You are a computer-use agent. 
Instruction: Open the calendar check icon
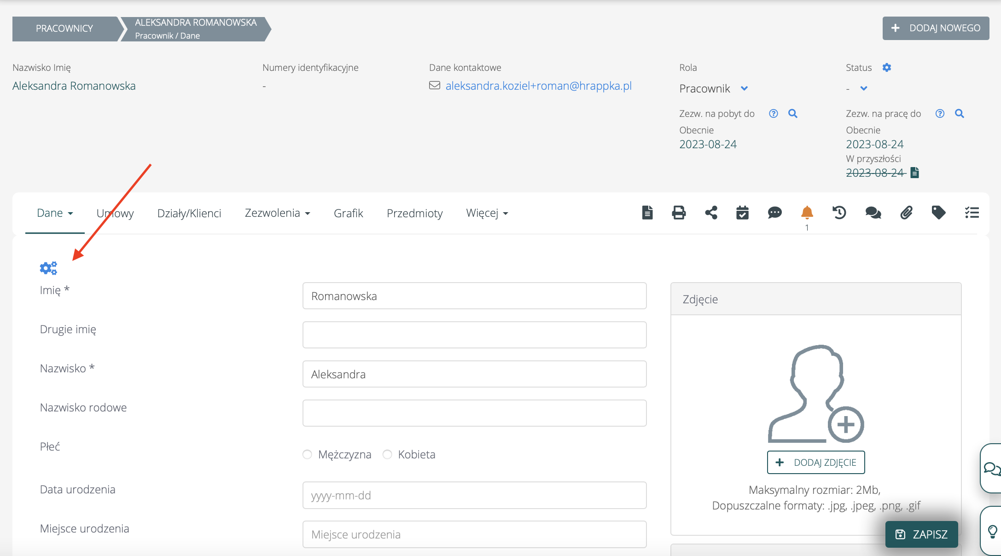click(742, 213)
